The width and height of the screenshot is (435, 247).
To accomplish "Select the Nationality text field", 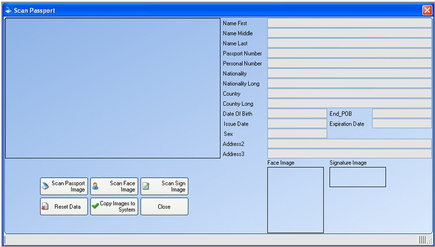I will tap(349, 74).
